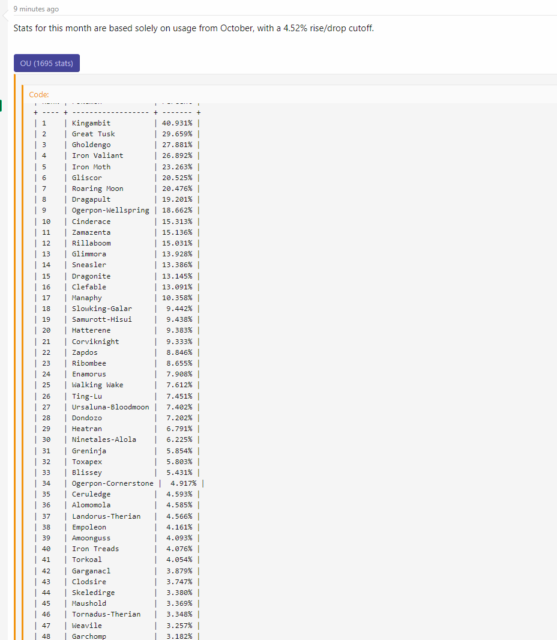Viewport: 557px width, 640px height.
Task: Click the Maushold name
Action: [x=89, y=603]
